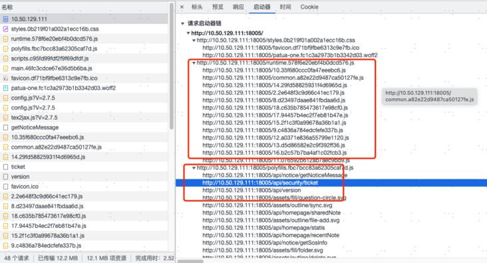Screen dimensions: 487x263
Task: Open the assets/outline/sync.svg link
Action: point(267,205)
